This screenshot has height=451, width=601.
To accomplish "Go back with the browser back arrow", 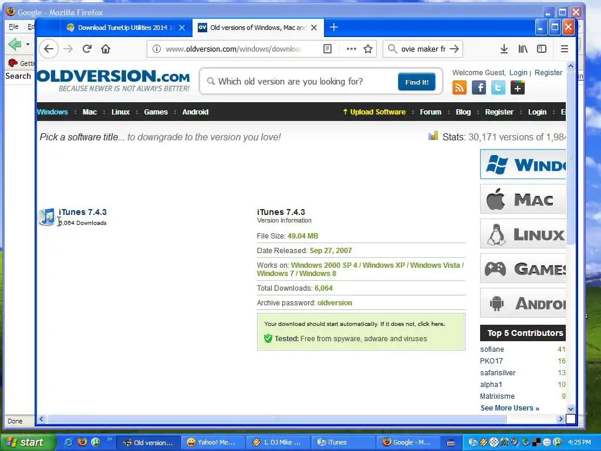I will [48, 49].
